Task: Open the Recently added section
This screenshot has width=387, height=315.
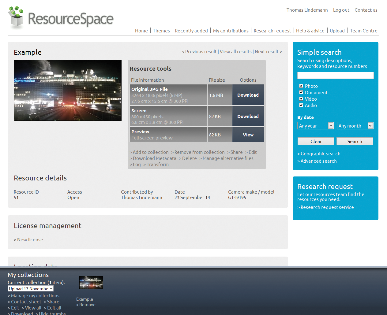Action: 191,31
